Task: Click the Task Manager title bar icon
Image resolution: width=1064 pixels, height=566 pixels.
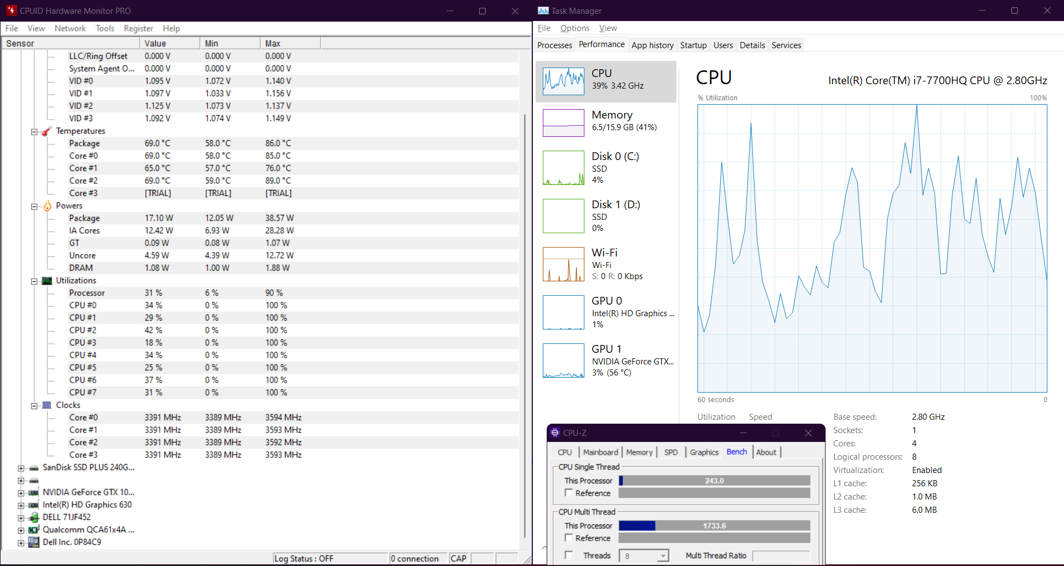Action: point(543,11)
